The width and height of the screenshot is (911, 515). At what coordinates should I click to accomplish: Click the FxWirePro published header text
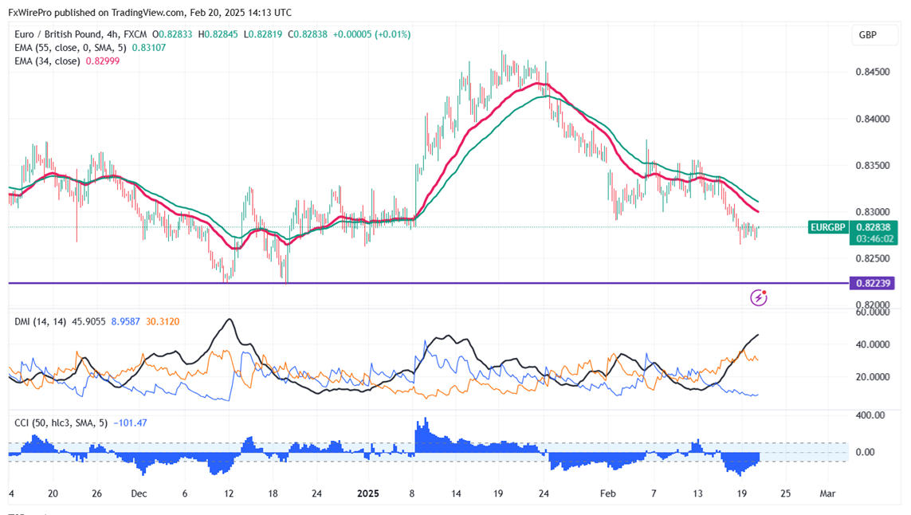[x=150, y=12]
